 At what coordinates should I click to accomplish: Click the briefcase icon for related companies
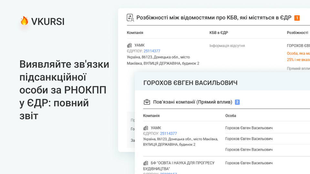click(x=147, y=102)
